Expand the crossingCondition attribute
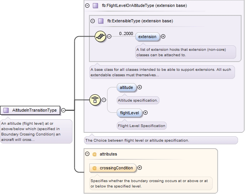Screen dimensions: 245x194 (139, 168)
